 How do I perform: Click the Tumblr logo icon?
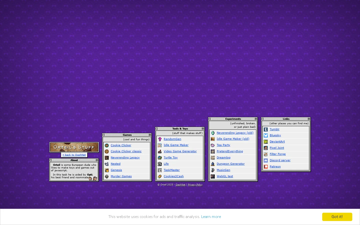point(266,129)
